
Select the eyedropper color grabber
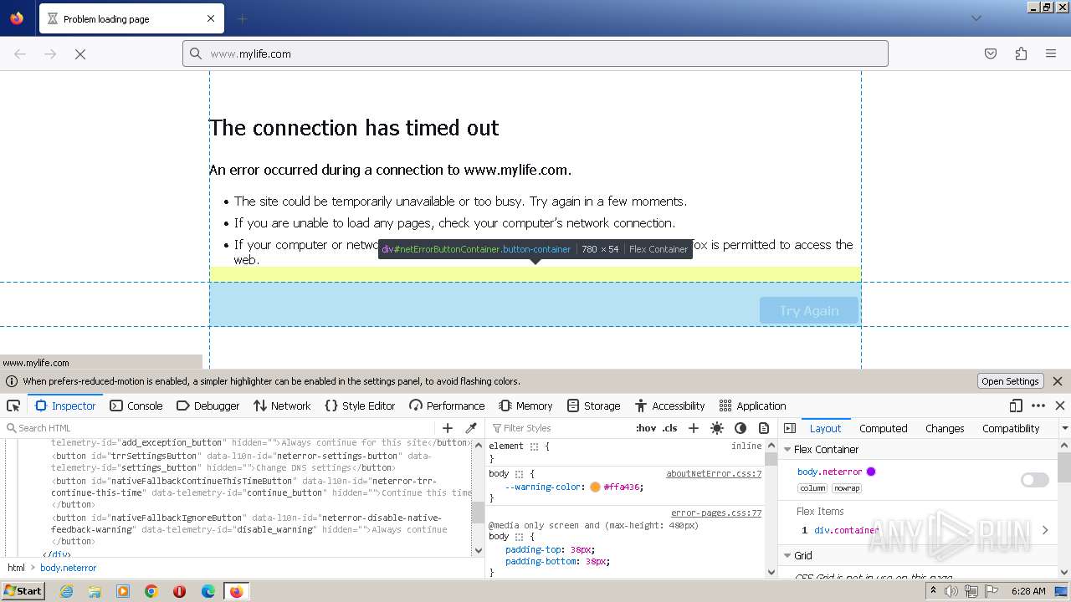point(471,428)
